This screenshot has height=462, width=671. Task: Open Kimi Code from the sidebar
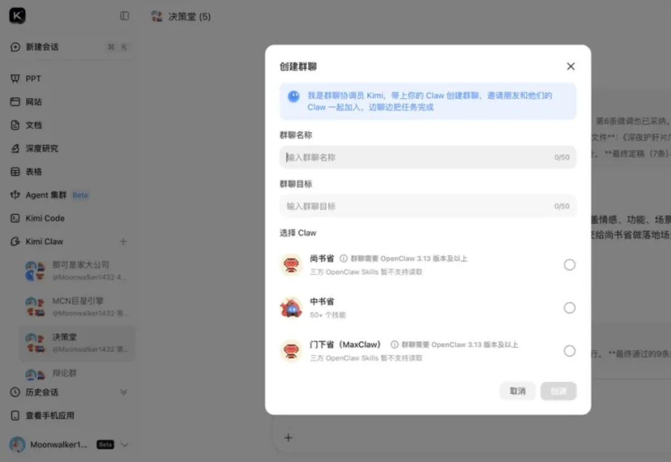(42, 218)
